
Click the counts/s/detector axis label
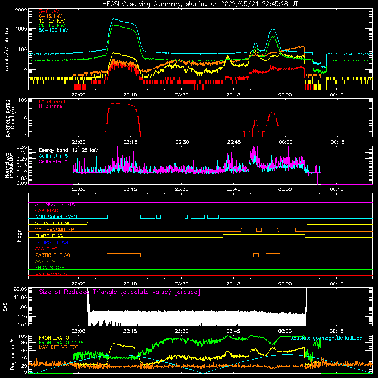(7, 49)
